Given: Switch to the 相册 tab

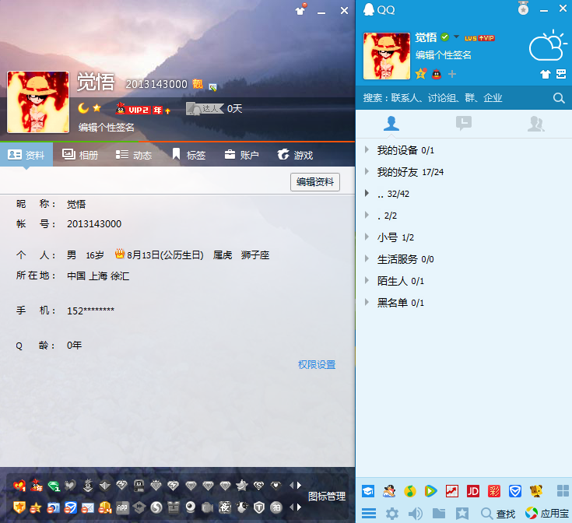Looking at the screenshot, I should tap(80, 155).
